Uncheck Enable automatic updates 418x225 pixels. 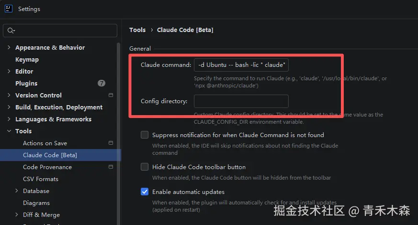(x=145, y=192)
